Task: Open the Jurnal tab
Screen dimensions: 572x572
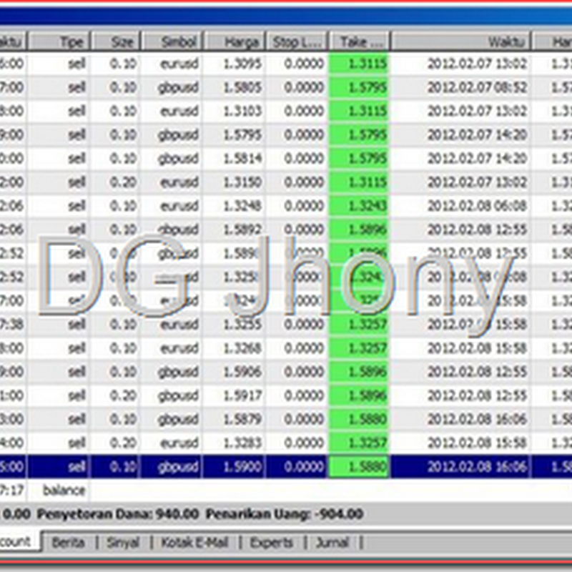Action: point(332,542)
